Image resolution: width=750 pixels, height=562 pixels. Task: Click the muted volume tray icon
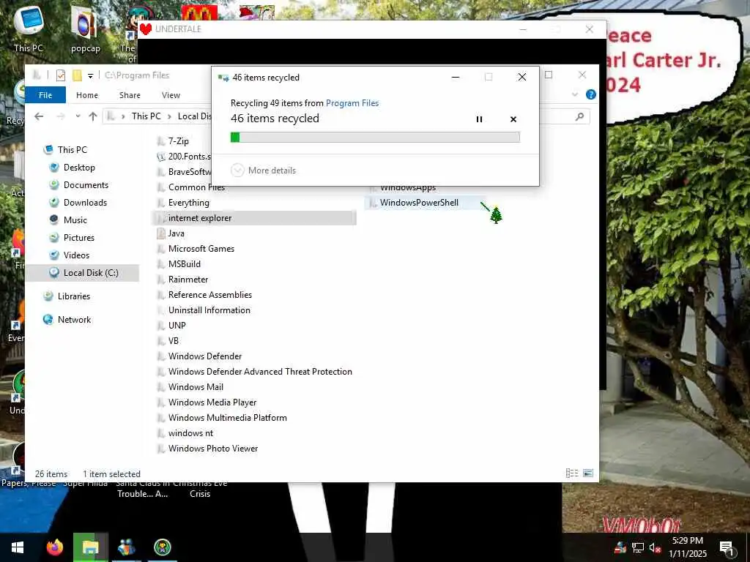pyautogui.click(x=655, y=547)
